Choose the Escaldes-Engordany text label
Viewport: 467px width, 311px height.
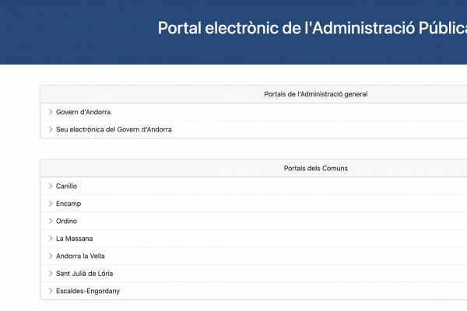pyautogui.click(x=88, y=291)
